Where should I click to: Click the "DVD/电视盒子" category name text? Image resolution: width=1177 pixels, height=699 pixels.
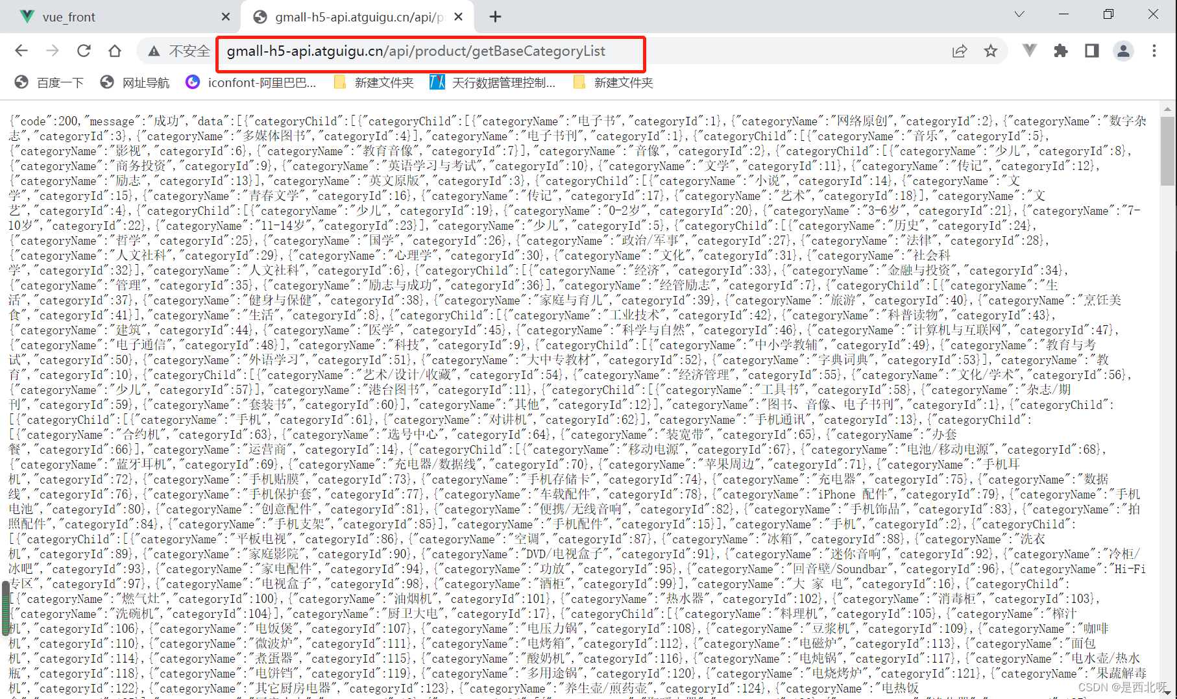click(x=564, y=554)
